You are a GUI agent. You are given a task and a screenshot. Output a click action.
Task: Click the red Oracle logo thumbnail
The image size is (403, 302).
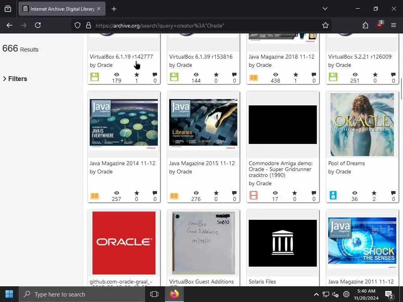tap(124, 243)
